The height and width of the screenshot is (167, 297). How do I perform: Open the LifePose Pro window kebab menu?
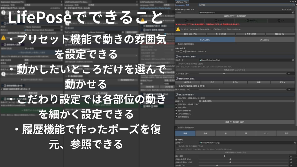[290, 2]
